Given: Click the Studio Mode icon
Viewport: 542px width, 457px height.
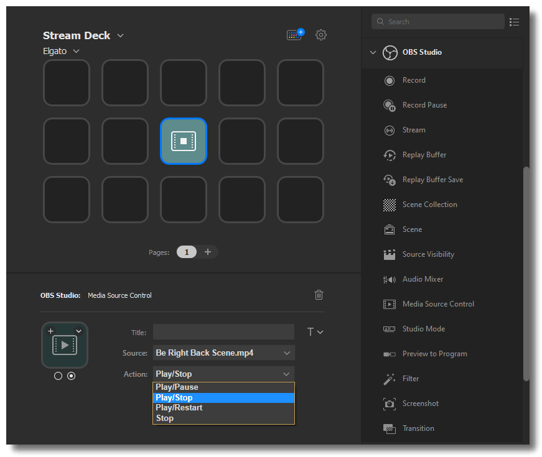Looking at the screenshot, I should click(x=389, y=329).
